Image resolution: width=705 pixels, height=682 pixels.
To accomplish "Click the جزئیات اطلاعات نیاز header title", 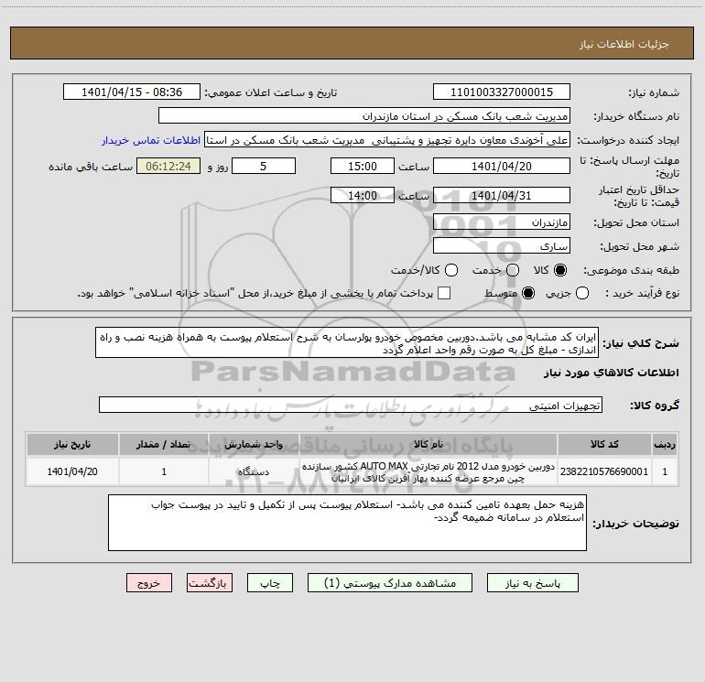I will (x=624, y=44).
